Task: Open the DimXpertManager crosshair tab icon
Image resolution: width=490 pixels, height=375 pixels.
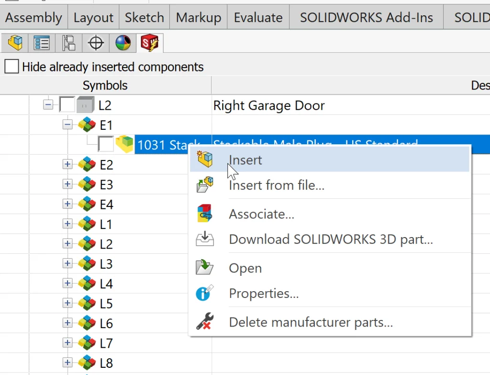Action: tap(96, 43)
